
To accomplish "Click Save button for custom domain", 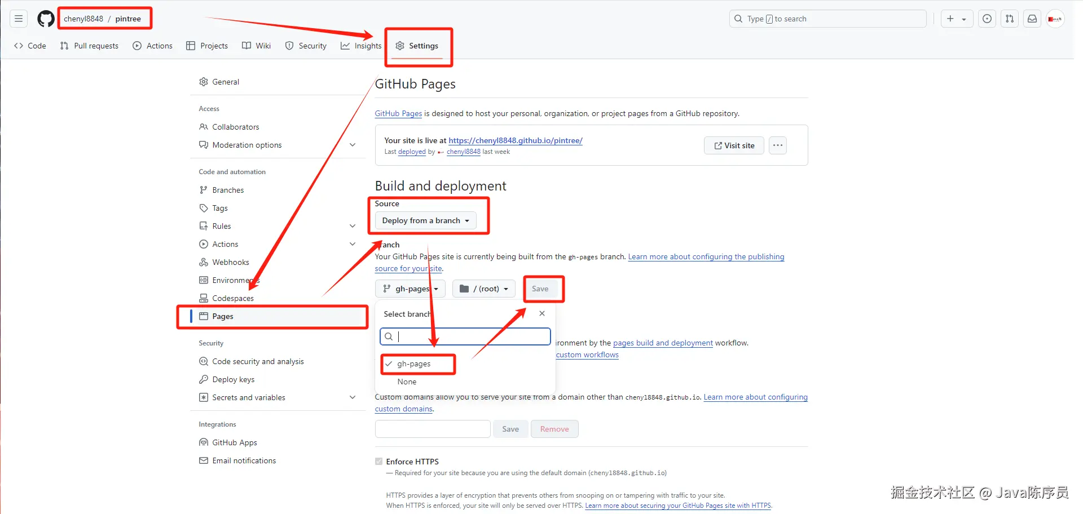I will [x=510, y=429].
